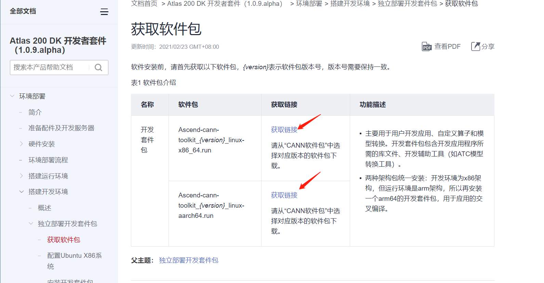Open 概述 in the sidebar
544x283 pixels.
44,208
